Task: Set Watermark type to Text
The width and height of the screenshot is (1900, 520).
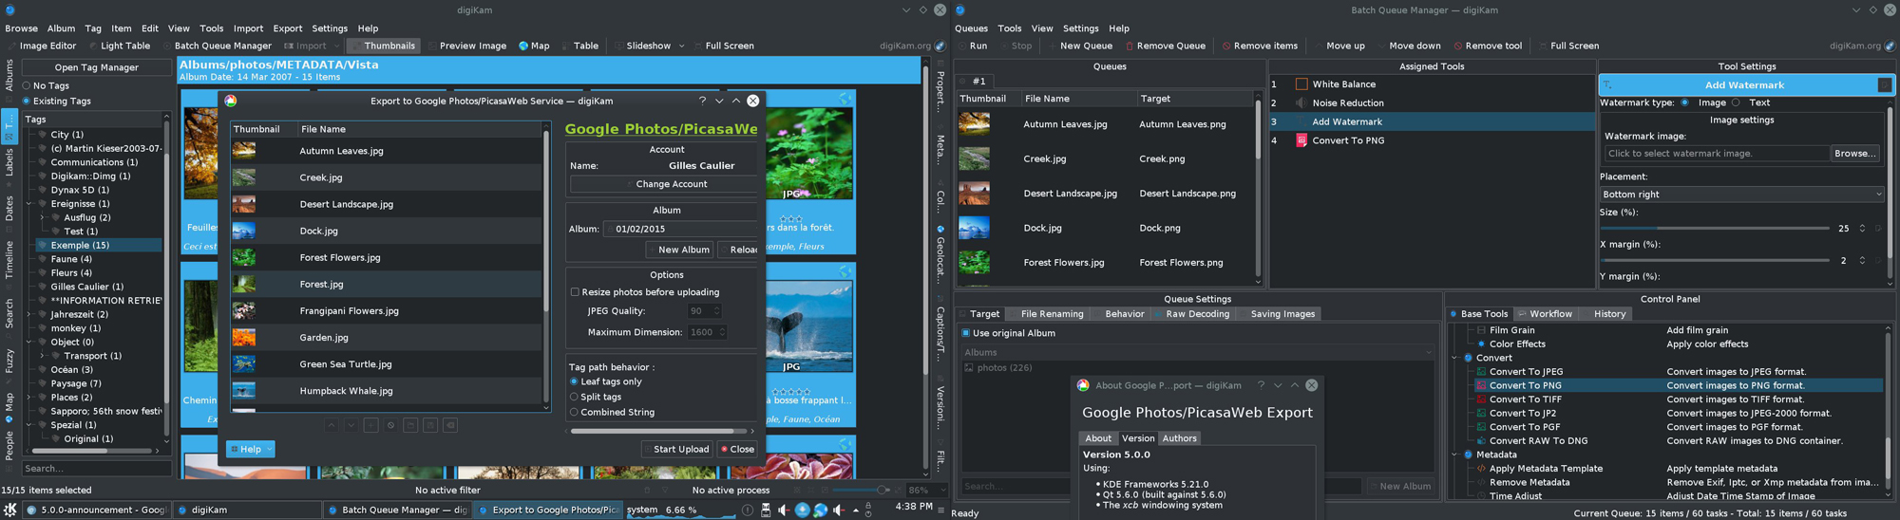Action: tap(1736, 102)
